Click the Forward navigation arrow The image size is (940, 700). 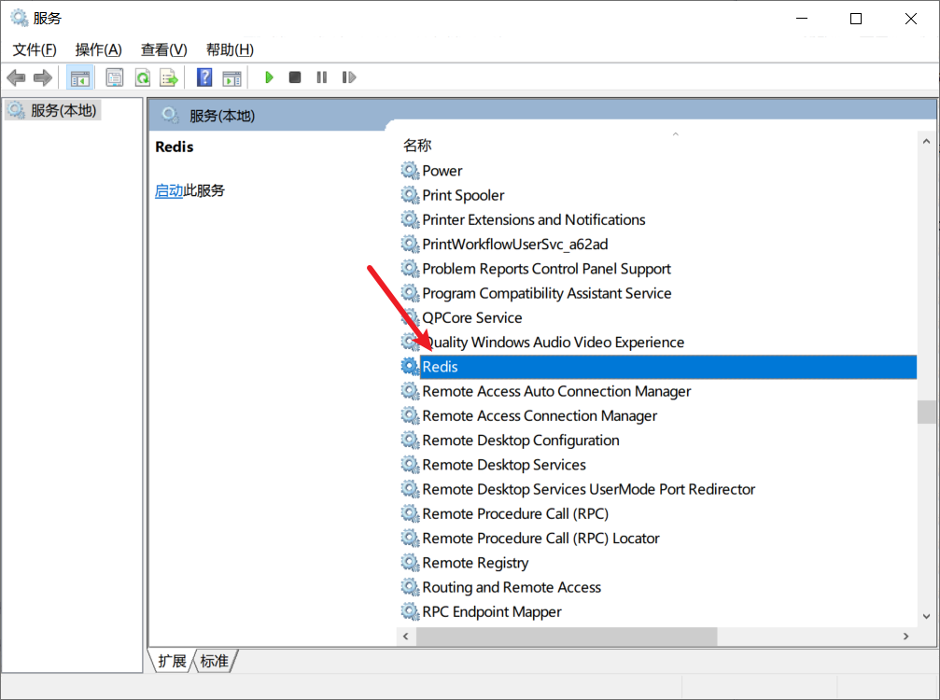42,77
